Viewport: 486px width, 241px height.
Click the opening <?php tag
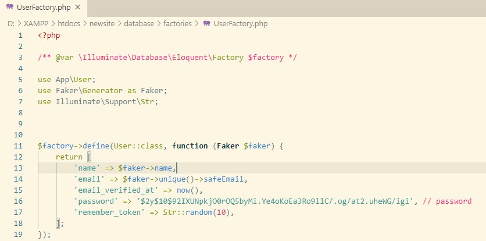[49, 35]
